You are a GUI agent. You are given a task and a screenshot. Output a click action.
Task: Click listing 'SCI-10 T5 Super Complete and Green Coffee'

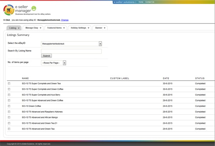(x=42, y=89)
